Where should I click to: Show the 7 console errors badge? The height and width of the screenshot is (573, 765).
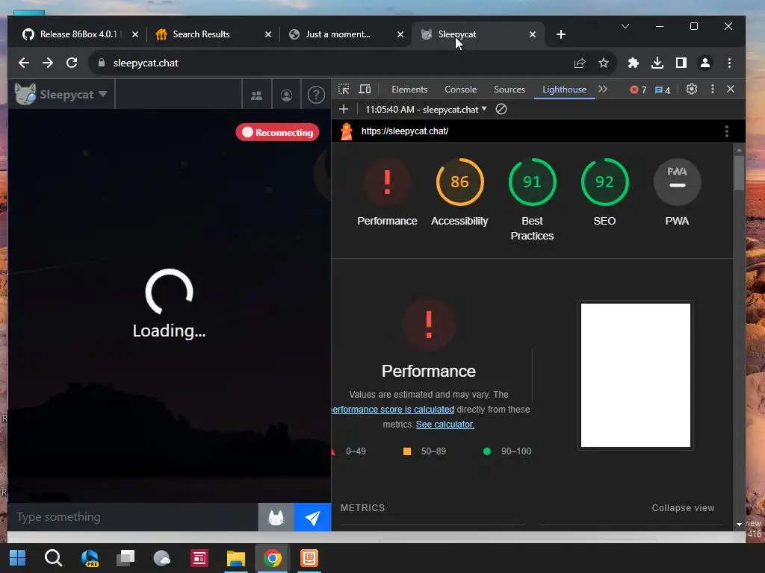tap(638, 90)
